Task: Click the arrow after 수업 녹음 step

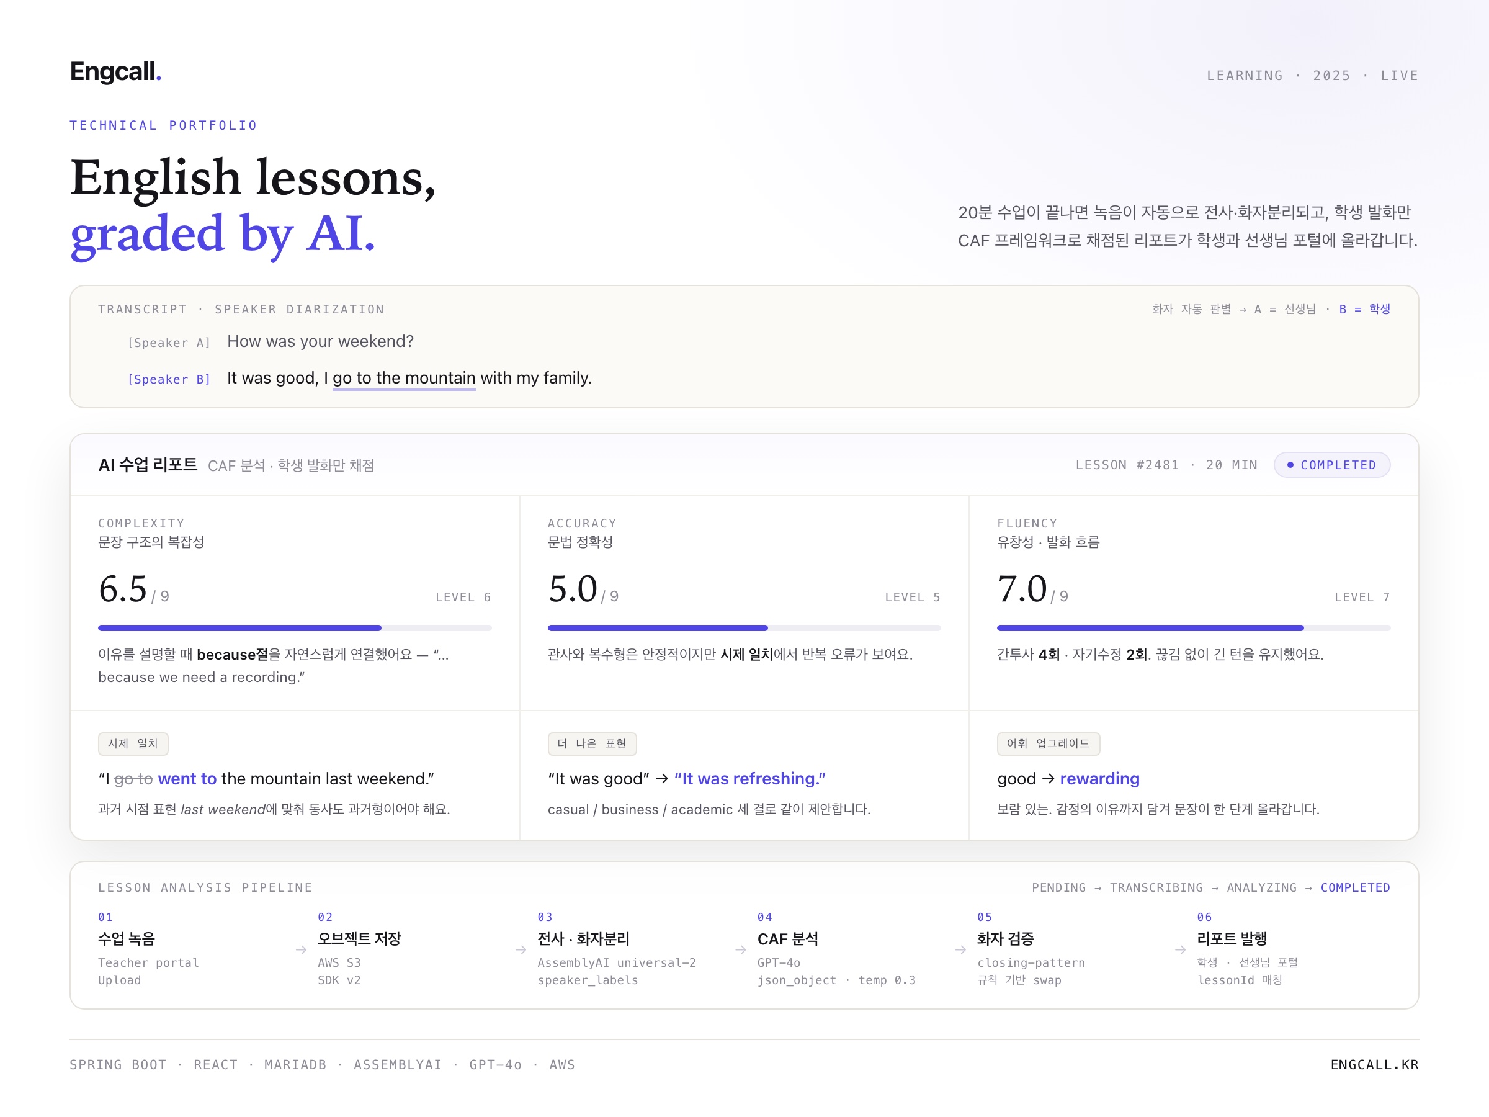Action: point(301,949)
